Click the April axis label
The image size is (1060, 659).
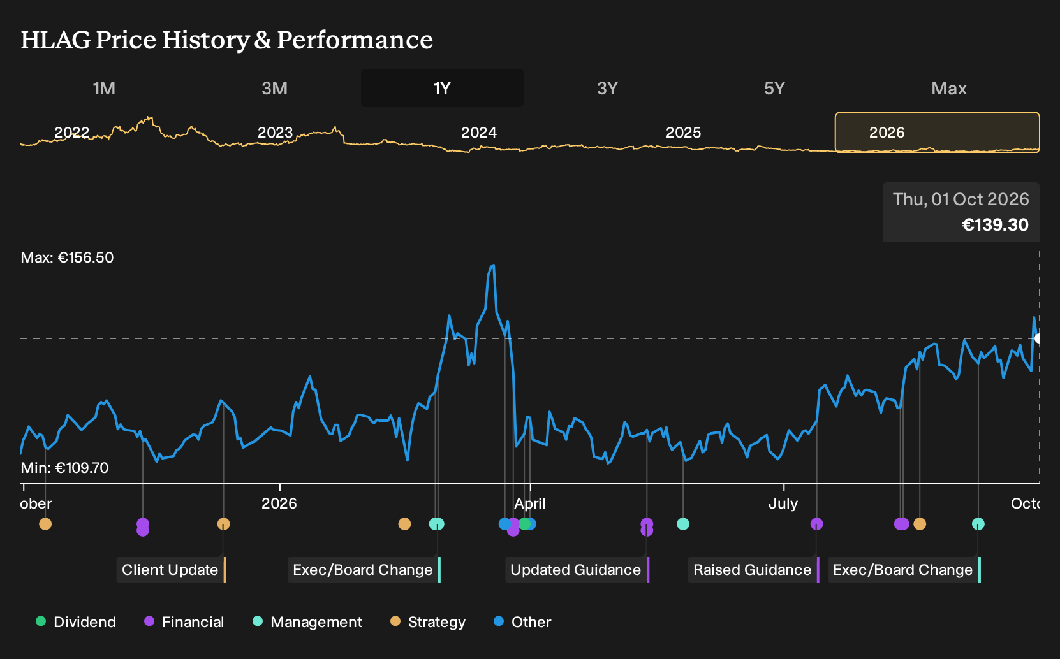point(530,503)
